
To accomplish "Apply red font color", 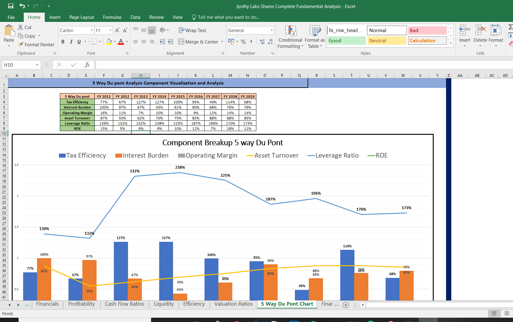I will click(x=121, y=42).
